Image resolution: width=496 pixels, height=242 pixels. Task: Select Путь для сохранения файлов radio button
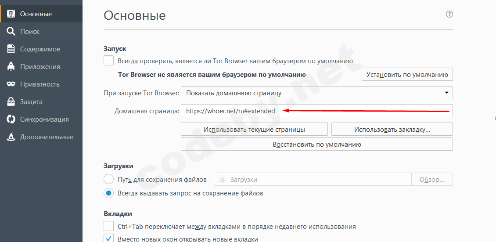[x=108, y=179]
